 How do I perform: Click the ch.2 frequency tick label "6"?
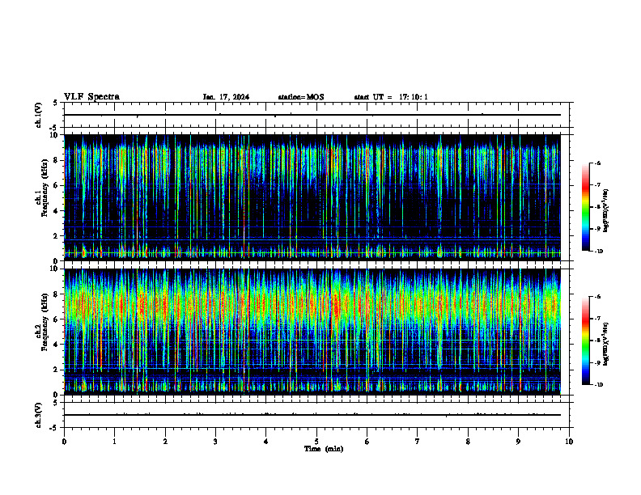pos(57,319)
